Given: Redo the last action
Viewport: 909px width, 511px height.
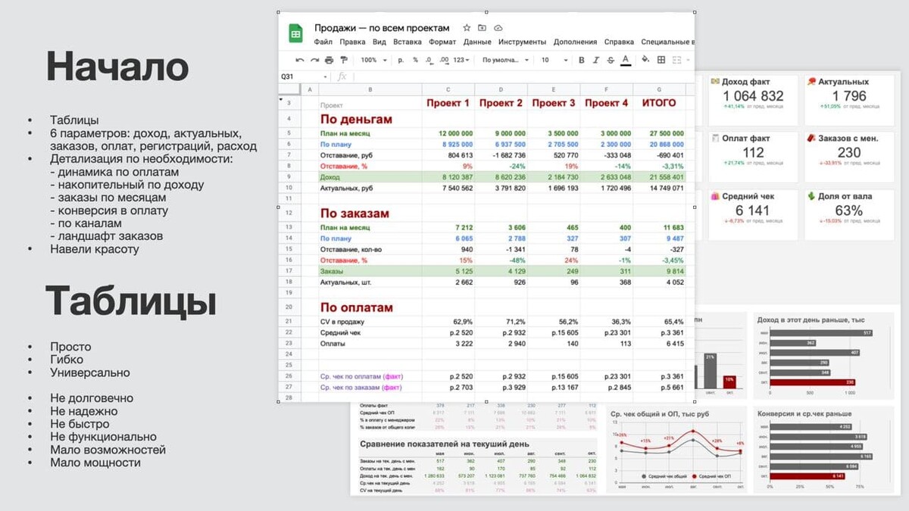Looking at the screenshot, I should 314,60.
